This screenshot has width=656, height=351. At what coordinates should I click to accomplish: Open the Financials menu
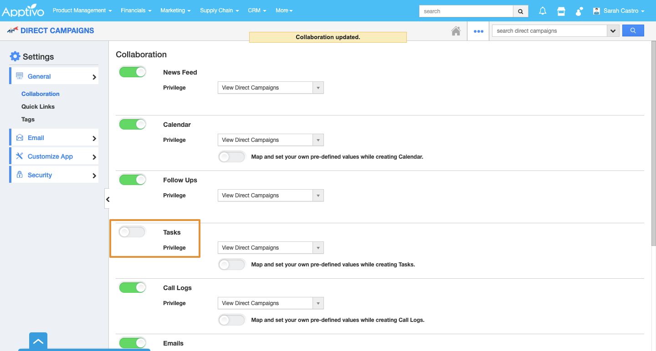click(x=136, y=10)
